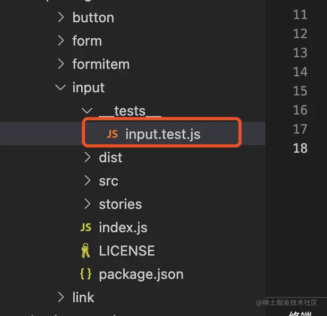Collapse the input folder chevron

point(61,87)
